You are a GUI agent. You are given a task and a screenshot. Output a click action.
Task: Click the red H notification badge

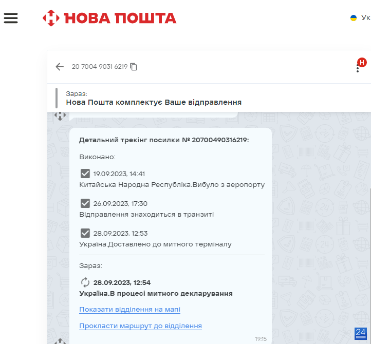(362, 63)
